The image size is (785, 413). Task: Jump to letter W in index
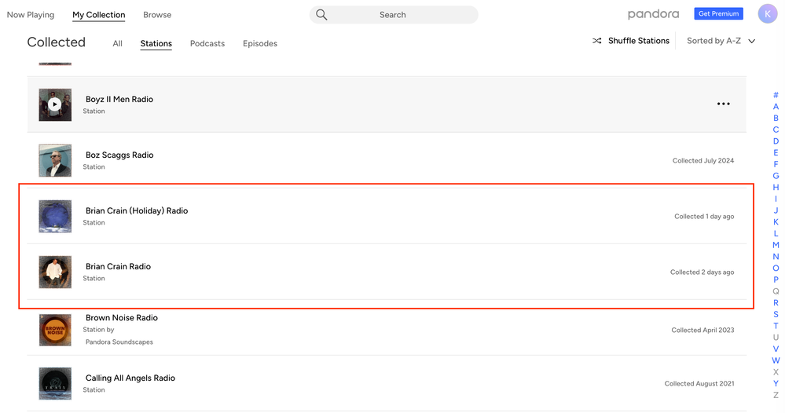coord(776,360)
